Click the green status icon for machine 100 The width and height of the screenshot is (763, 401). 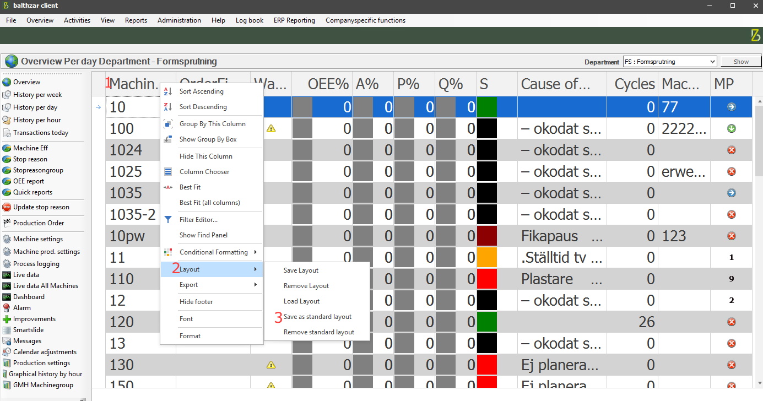coord(731,128)
